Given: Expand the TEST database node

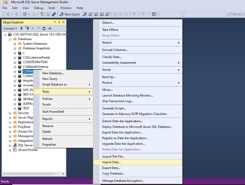Looking at the screenshot, I should [x=15, y=108].
